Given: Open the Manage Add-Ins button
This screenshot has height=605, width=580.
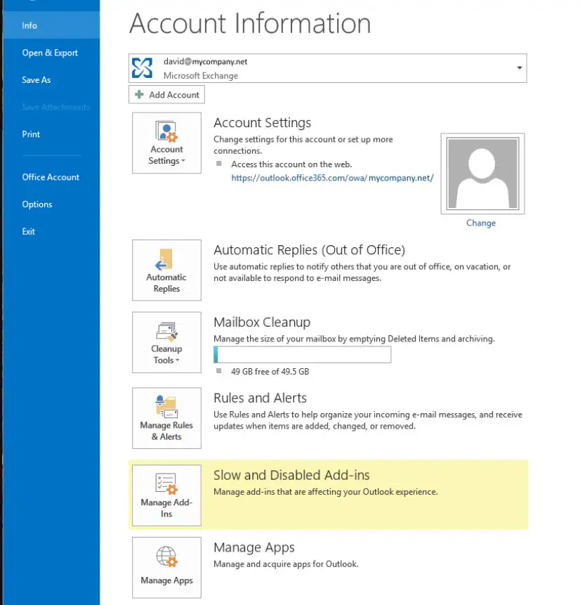Looking at the screenshot, I should 166,495.
